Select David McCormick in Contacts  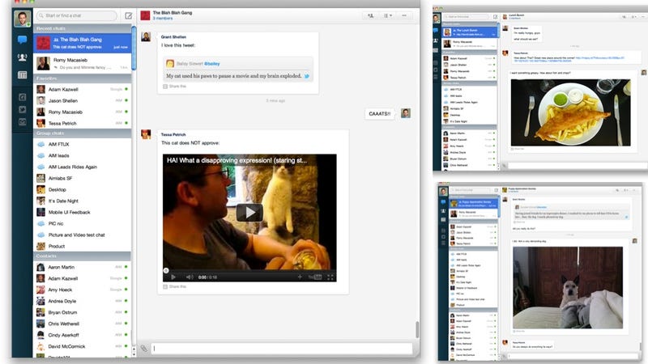click(x=83, y=347)
